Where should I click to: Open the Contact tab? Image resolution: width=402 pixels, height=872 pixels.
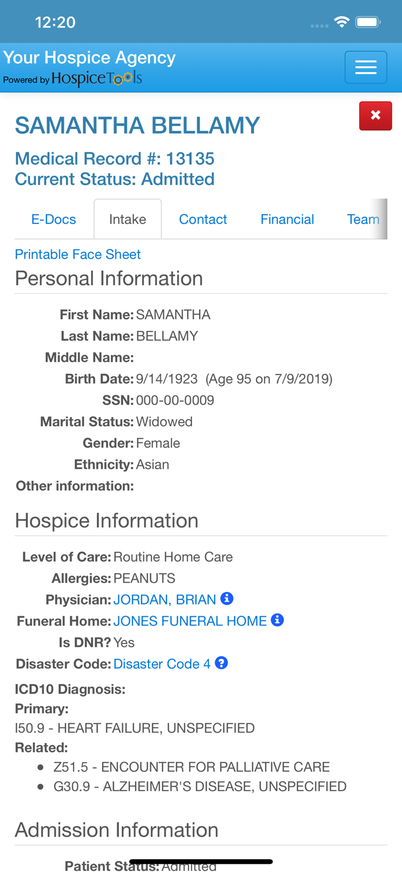(203, 219)
